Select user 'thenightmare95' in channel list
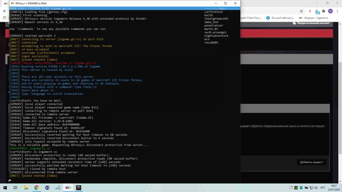Screen dimensions: 342x192 [x=216, y=19]
